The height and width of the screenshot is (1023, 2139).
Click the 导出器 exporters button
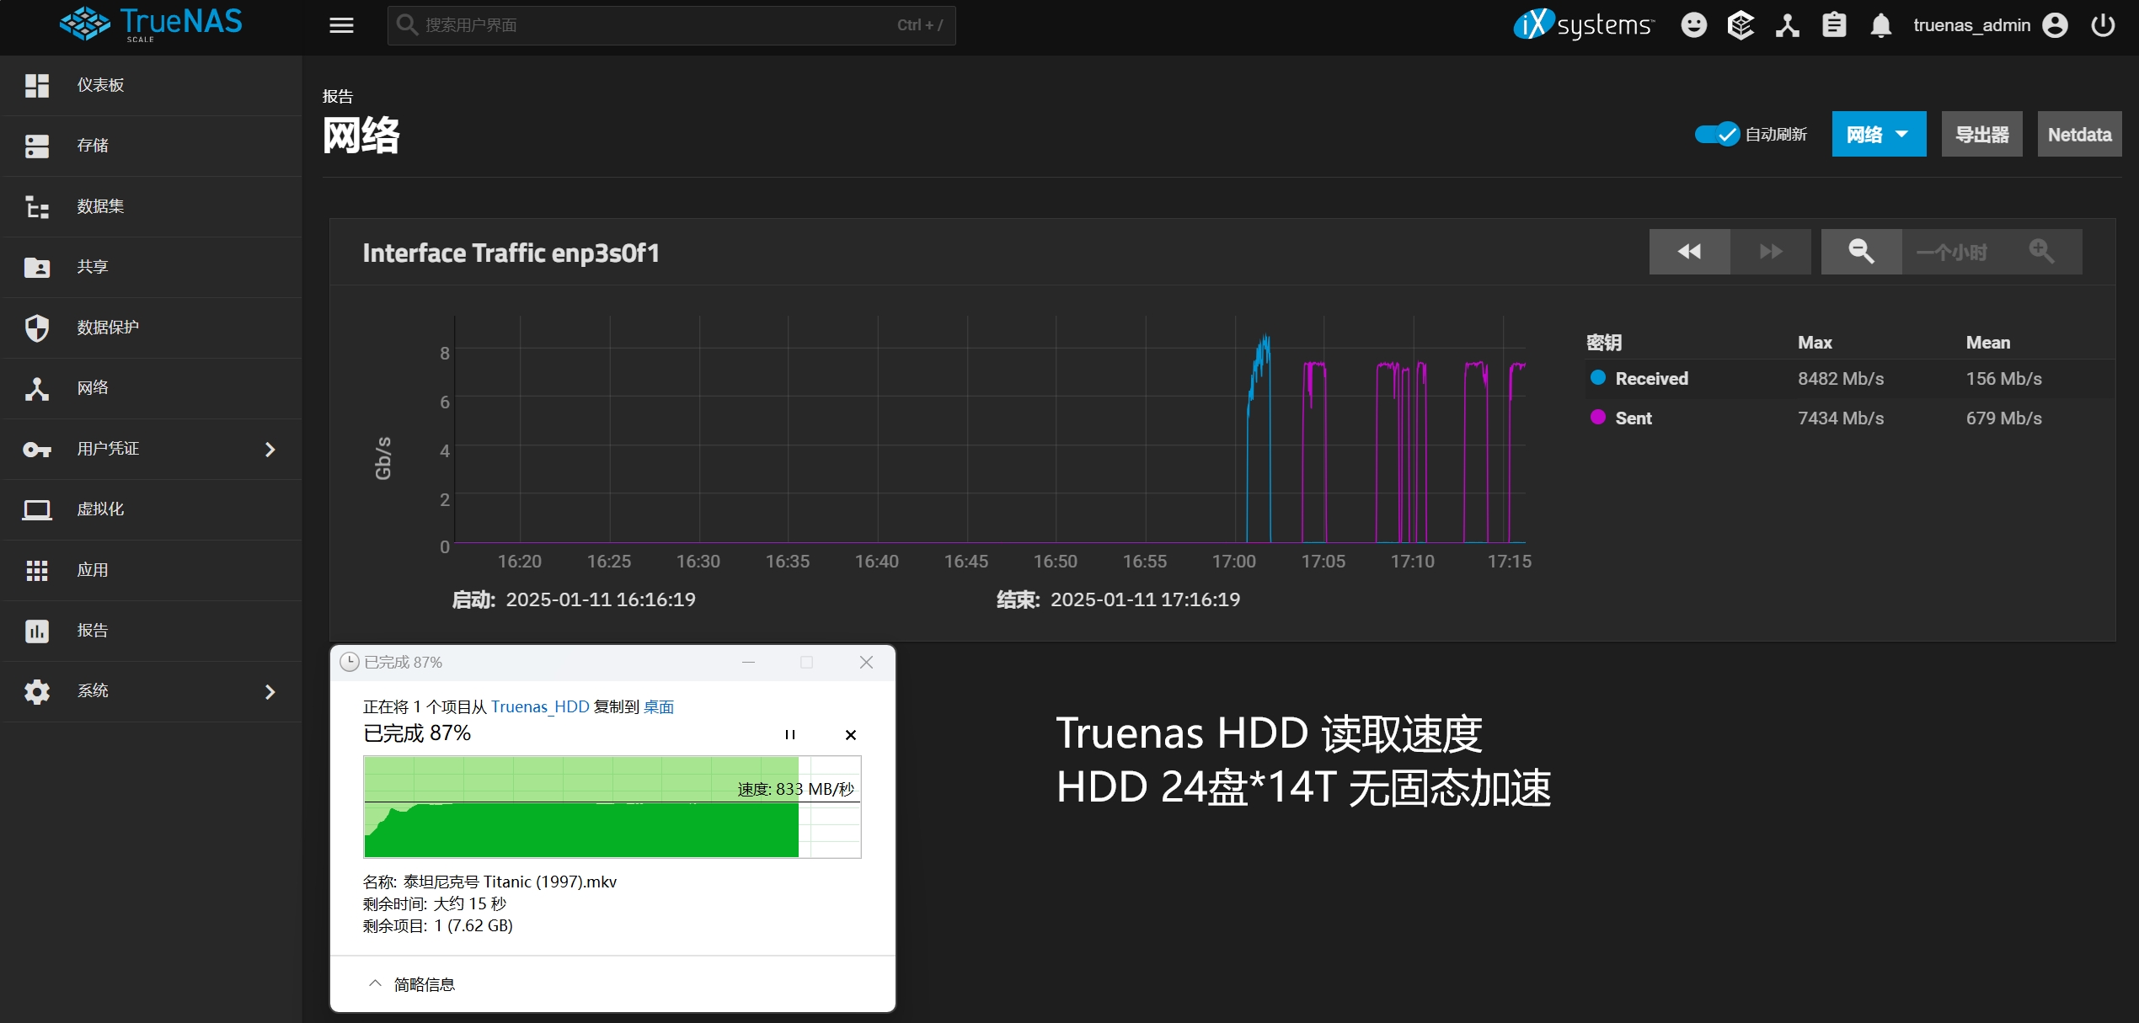1981,134
